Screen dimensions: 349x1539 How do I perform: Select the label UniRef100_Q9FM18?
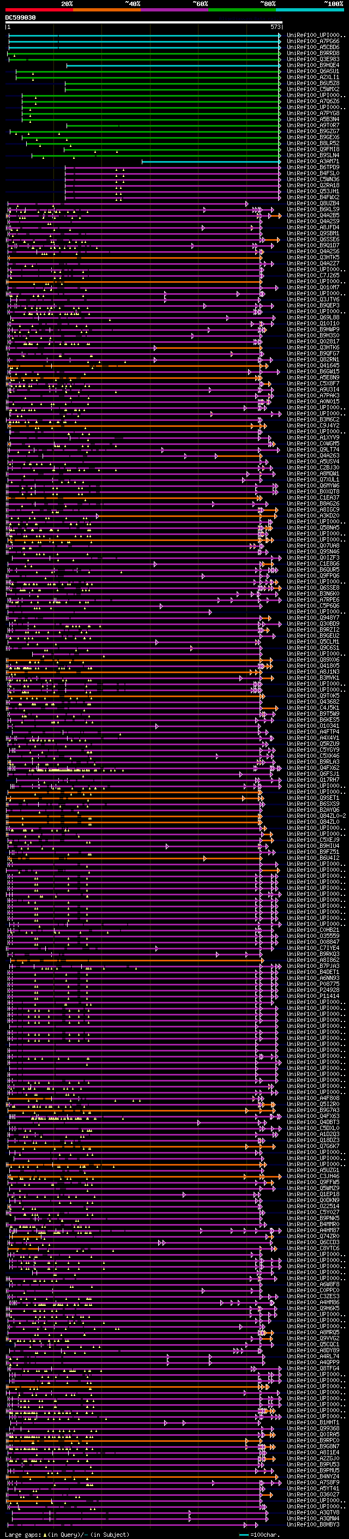(313, 150)
